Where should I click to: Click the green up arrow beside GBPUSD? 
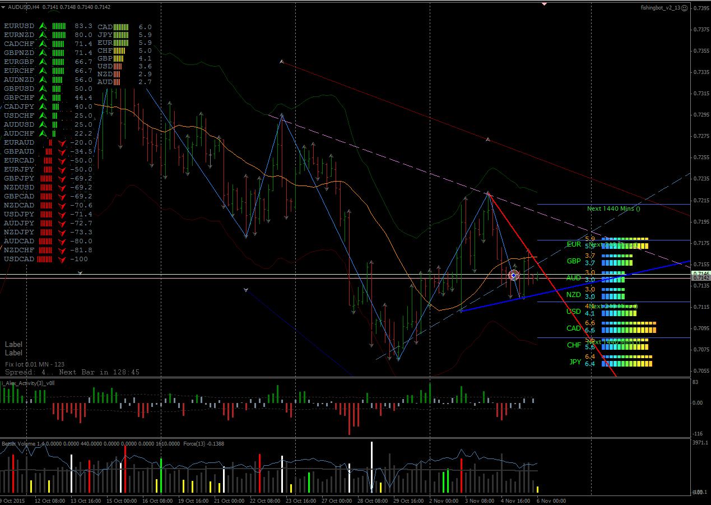pos(42,89)
